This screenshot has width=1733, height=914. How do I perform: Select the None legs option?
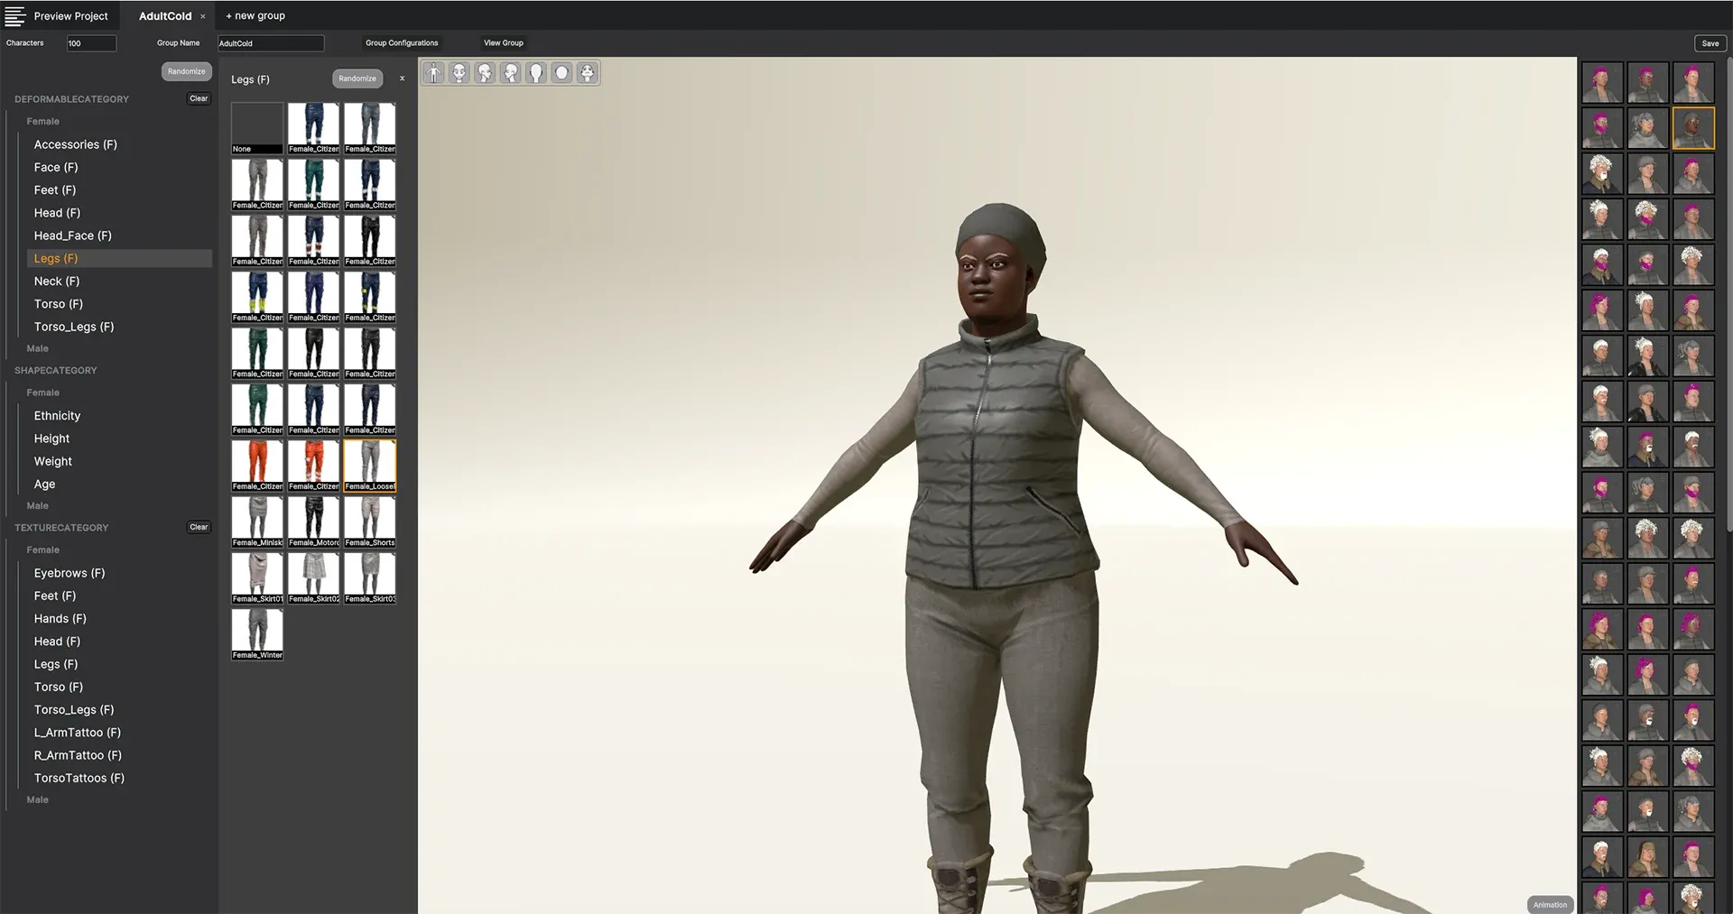point(257,127)
